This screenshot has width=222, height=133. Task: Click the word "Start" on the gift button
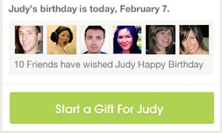click(68, 109)
